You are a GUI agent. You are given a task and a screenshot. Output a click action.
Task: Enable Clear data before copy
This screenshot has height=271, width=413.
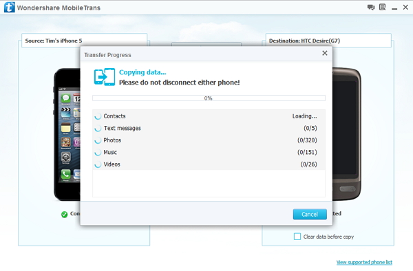tap(297, 237)
